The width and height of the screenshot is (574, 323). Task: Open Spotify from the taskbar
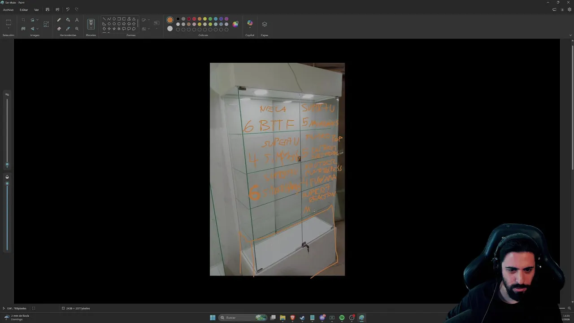click(x=342, y=318)
